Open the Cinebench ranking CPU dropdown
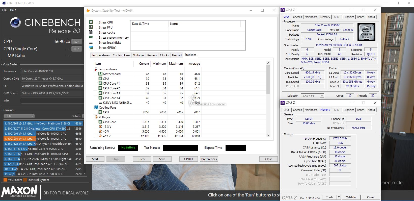Image resolution: width=414 pixels, height=201 pixels. click(x=19, y=116)
